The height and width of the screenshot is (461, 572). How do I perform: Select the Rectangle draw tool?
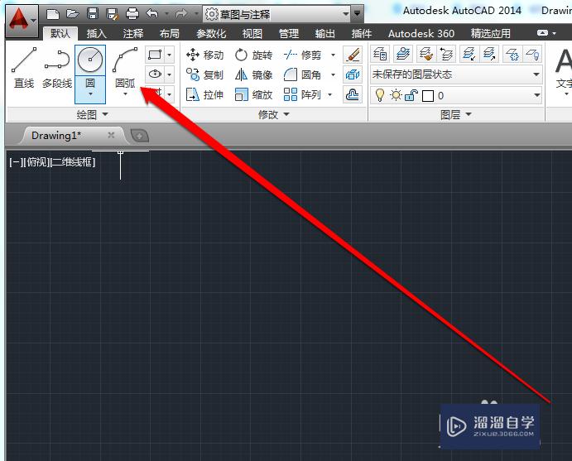pos(155,55)
